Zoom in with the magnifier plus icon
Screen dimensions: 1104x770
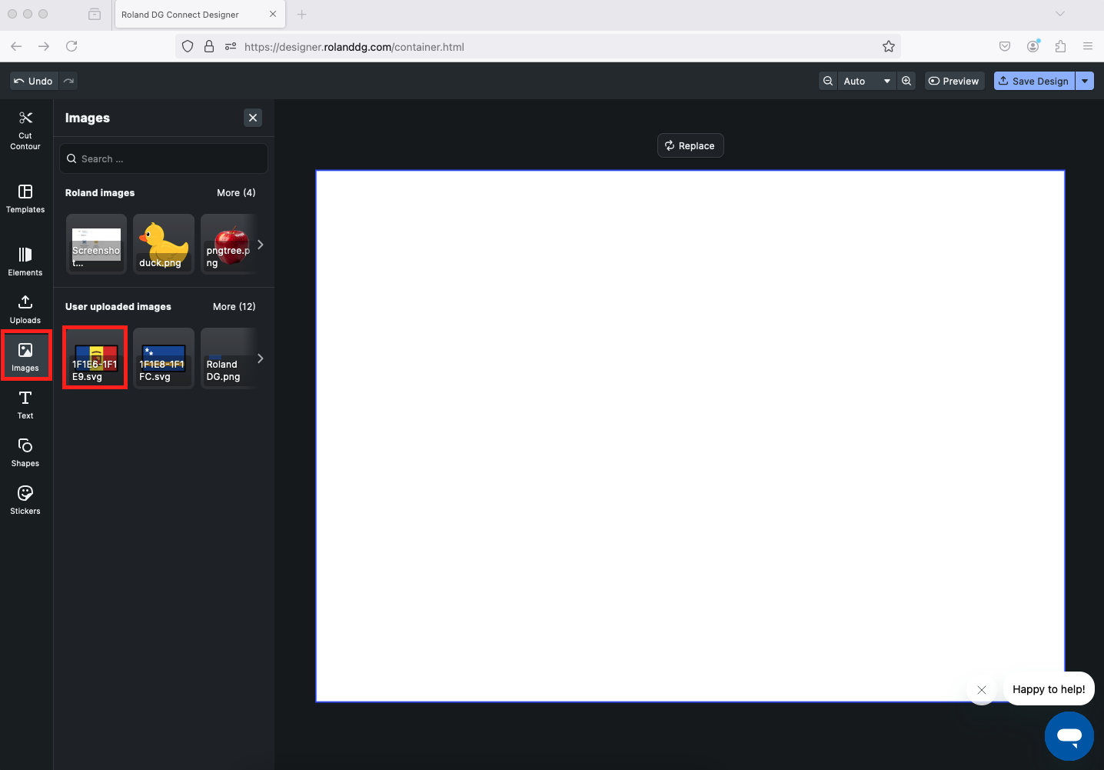tap(906, 81)
